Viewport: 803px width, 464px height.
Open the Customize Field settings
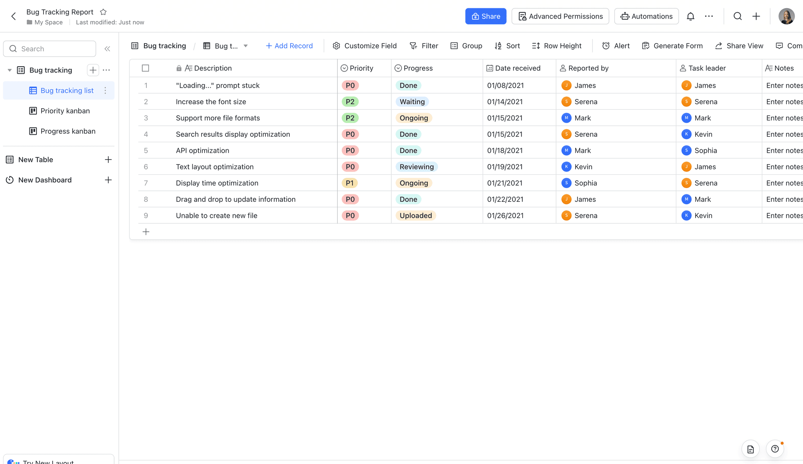coord(364,46)
